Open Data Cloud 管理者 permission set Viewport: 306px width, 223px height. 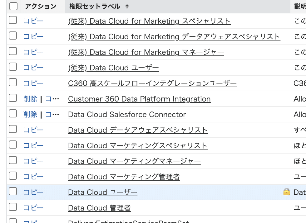pyautogui.click(x=99, y=208)
